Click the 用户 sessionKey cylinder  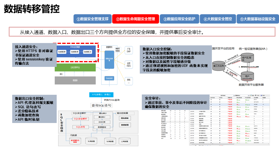tap(247, 76)
